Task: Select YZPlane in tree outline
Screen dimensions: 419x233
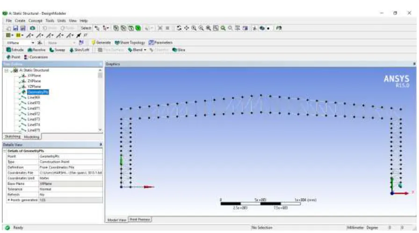Action: [x=34, y=87]
